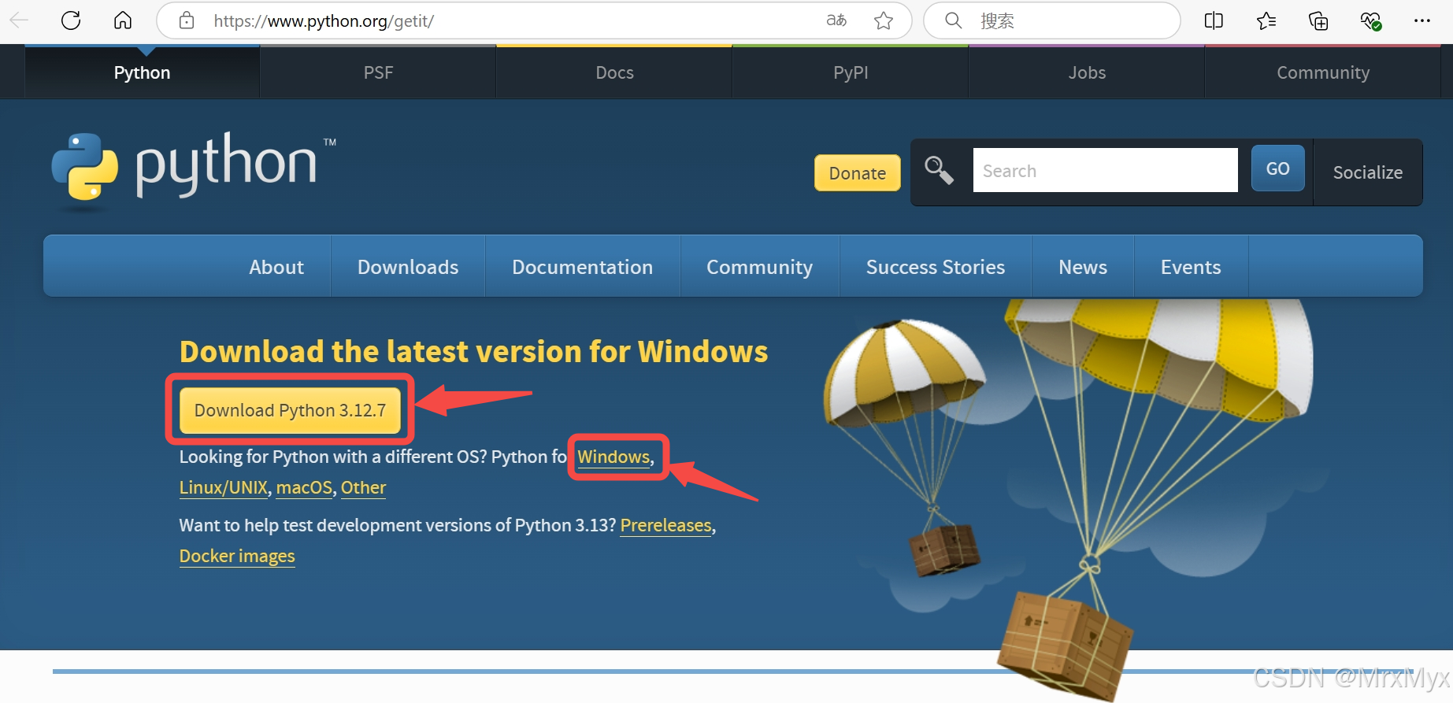Screen dimensions: 1453x703
Task: Click the Donate button
Action: point(857,172)
